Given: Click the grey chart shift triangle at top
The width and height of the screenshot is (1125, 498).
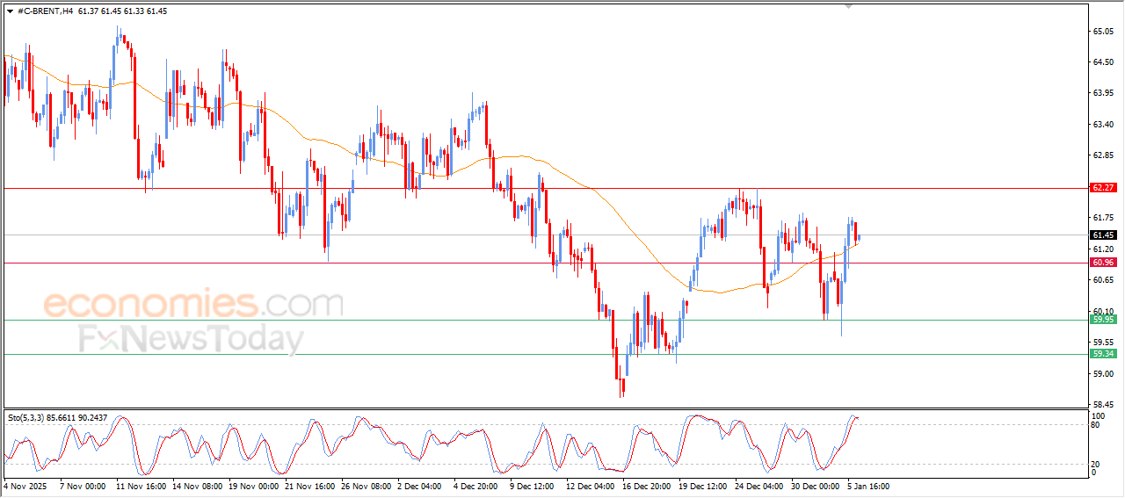Looking at the screenshot, I should coord(848,5).
